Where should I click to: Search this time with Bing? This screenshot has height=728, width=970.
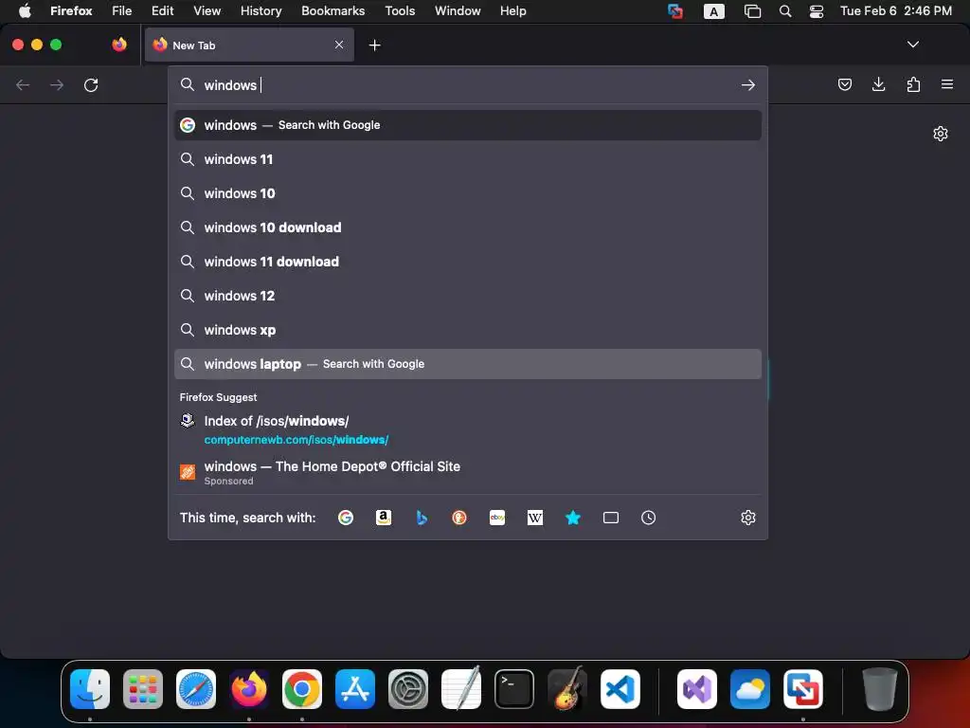coord(422,518)
